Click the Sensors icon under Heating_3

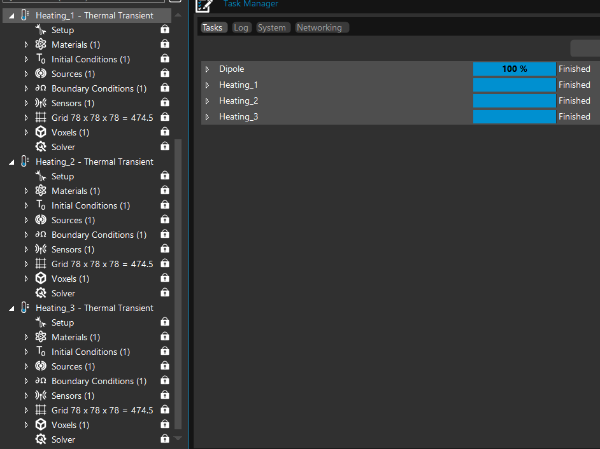[41, 396]
